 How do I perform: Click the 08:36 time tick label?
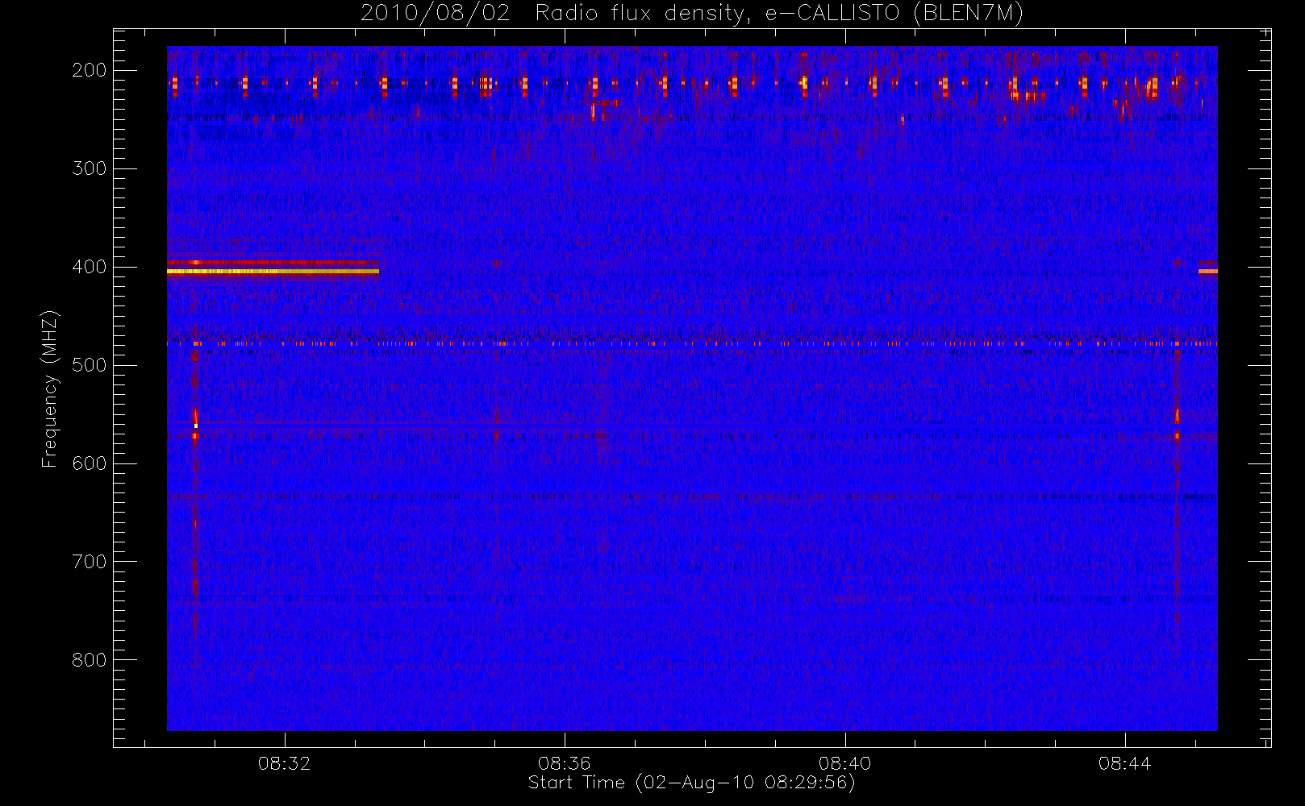pos(565,763)
